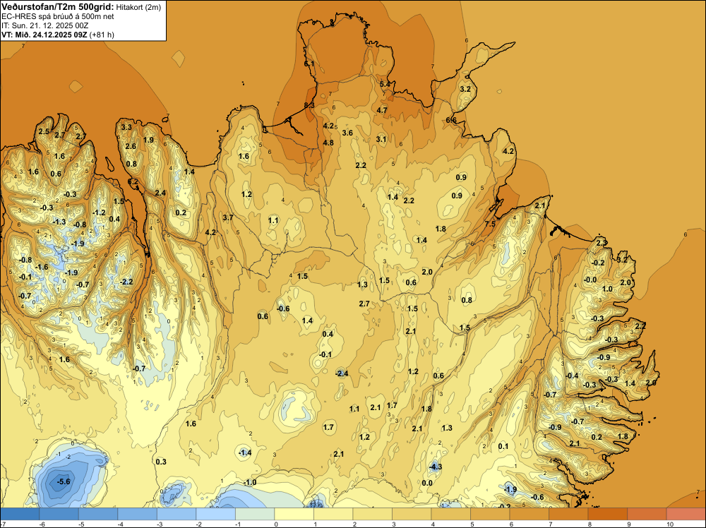
Task: Click the '-0.4' temperature value
Action: point(572,376)
